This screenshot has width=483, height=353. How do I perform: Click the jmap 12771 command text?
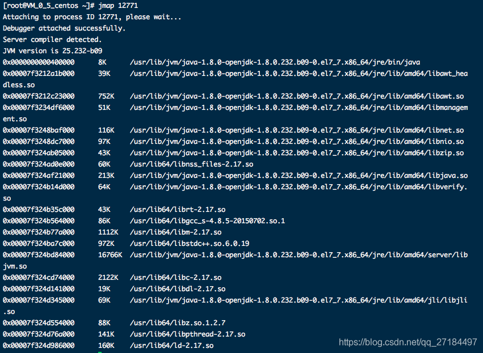(x=118, y=6)
